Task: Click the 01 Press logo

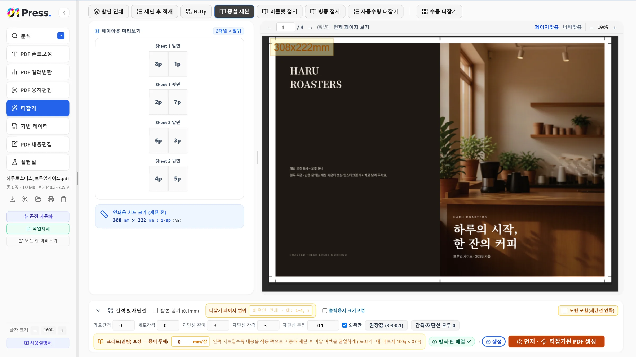Action: click(x=29, y=13)
